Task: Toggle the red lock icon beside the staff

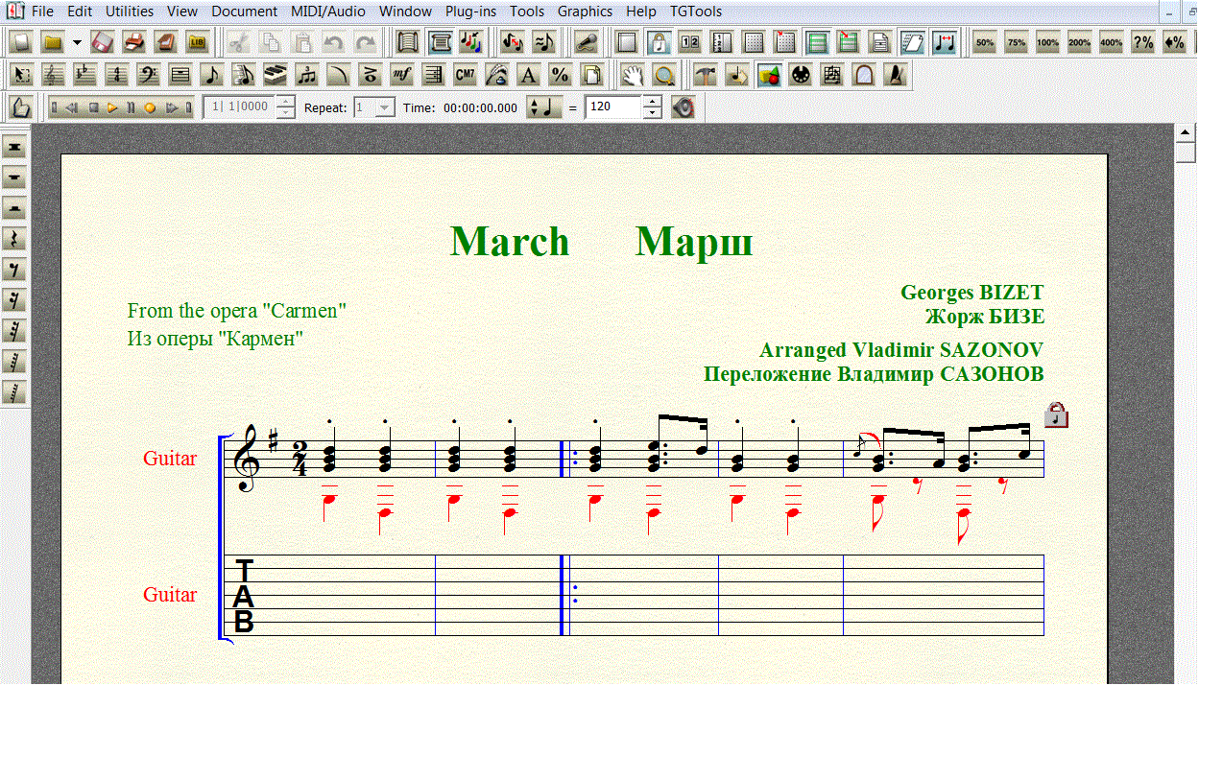Action: 1056,414
